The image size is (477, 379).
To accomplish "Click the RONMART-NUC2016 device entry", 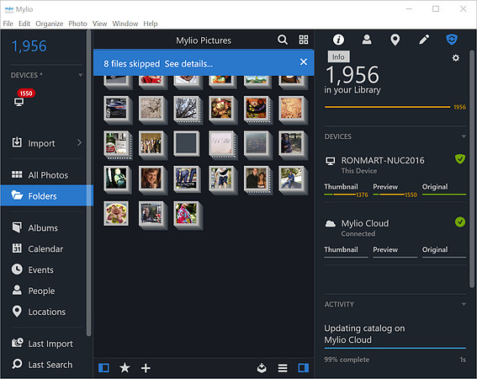I will coord(383,160).
